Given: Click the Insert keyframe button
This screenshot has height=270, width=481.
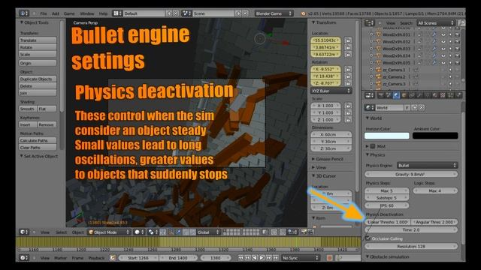Looking at the screenshot, I should click(x=28, y=125).
